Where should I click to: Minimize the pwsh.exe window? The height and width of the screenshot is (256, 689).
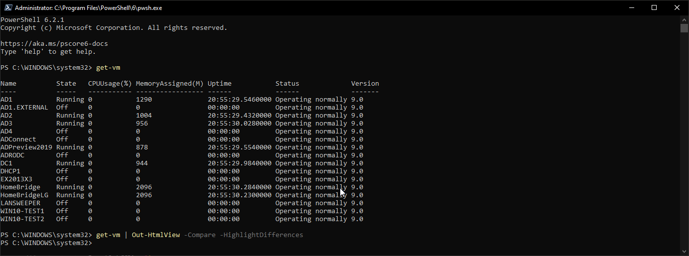630,7
